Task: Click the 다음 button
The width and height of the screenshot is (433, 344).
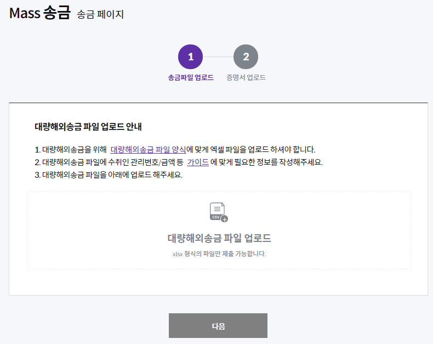Action: click(x=218, y=325)
